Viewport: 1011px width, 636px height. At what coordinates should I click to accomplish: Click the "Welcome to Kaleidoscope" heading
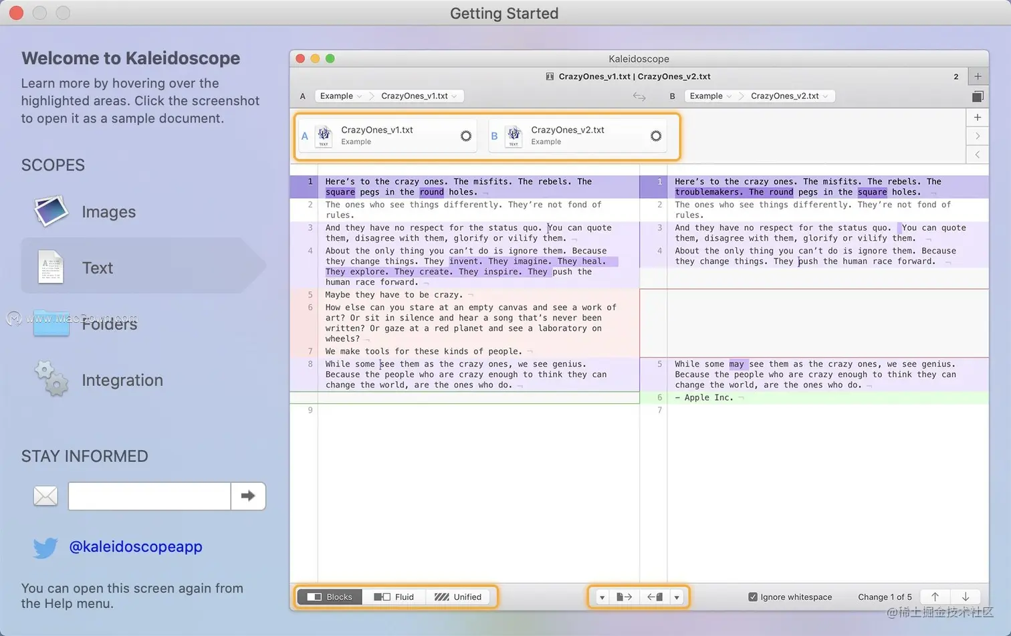pyautogui.click(x=131, y=58)
